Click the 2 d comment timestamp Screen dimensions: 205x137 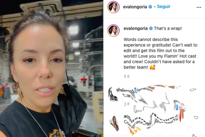(x=127, y=104)
